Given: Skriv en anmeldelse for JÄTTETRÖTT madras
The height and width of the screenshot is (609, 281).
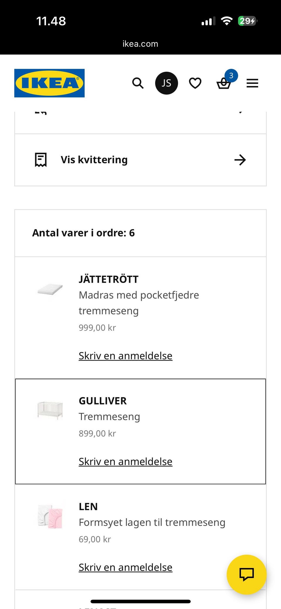Looking at the screenshot, I should pos(125,356).
